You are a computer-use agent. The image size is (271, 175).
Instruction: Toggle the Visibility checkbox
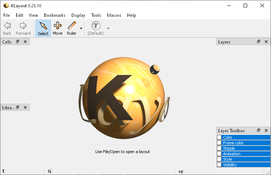pyautogui.click(x=219, y=165)
